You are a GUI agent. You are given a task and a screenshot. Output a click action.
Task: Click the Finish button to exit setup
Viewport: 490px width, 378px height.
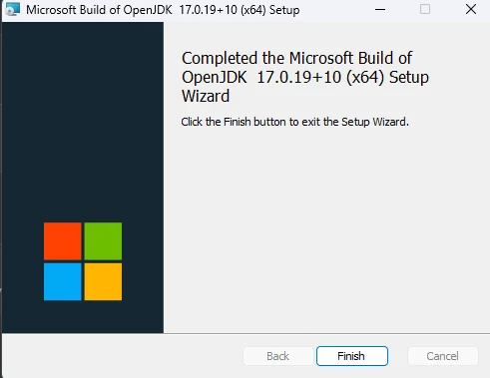[352, 356]
